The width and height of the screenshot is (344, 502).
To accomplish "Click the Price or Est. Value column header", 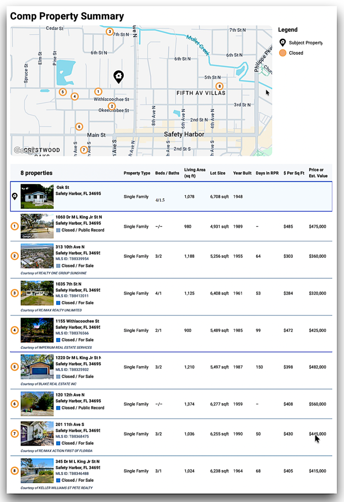I will coord(318,173).
